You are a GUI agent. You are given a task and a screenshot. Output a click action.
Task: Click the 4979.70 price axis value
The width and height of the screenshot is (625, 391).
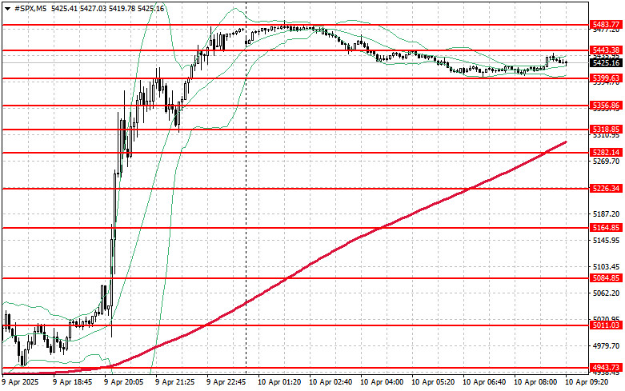(606, 346)
